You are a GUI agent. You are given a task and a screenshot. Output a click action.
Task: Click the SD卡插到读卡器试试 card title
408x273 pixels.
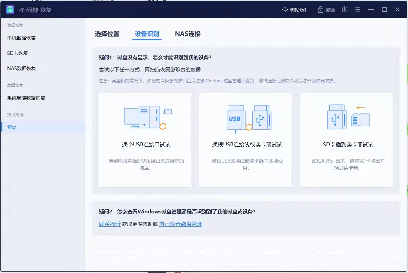coord(348,145)
